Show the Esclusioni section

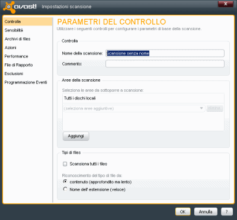coord(28,74)
